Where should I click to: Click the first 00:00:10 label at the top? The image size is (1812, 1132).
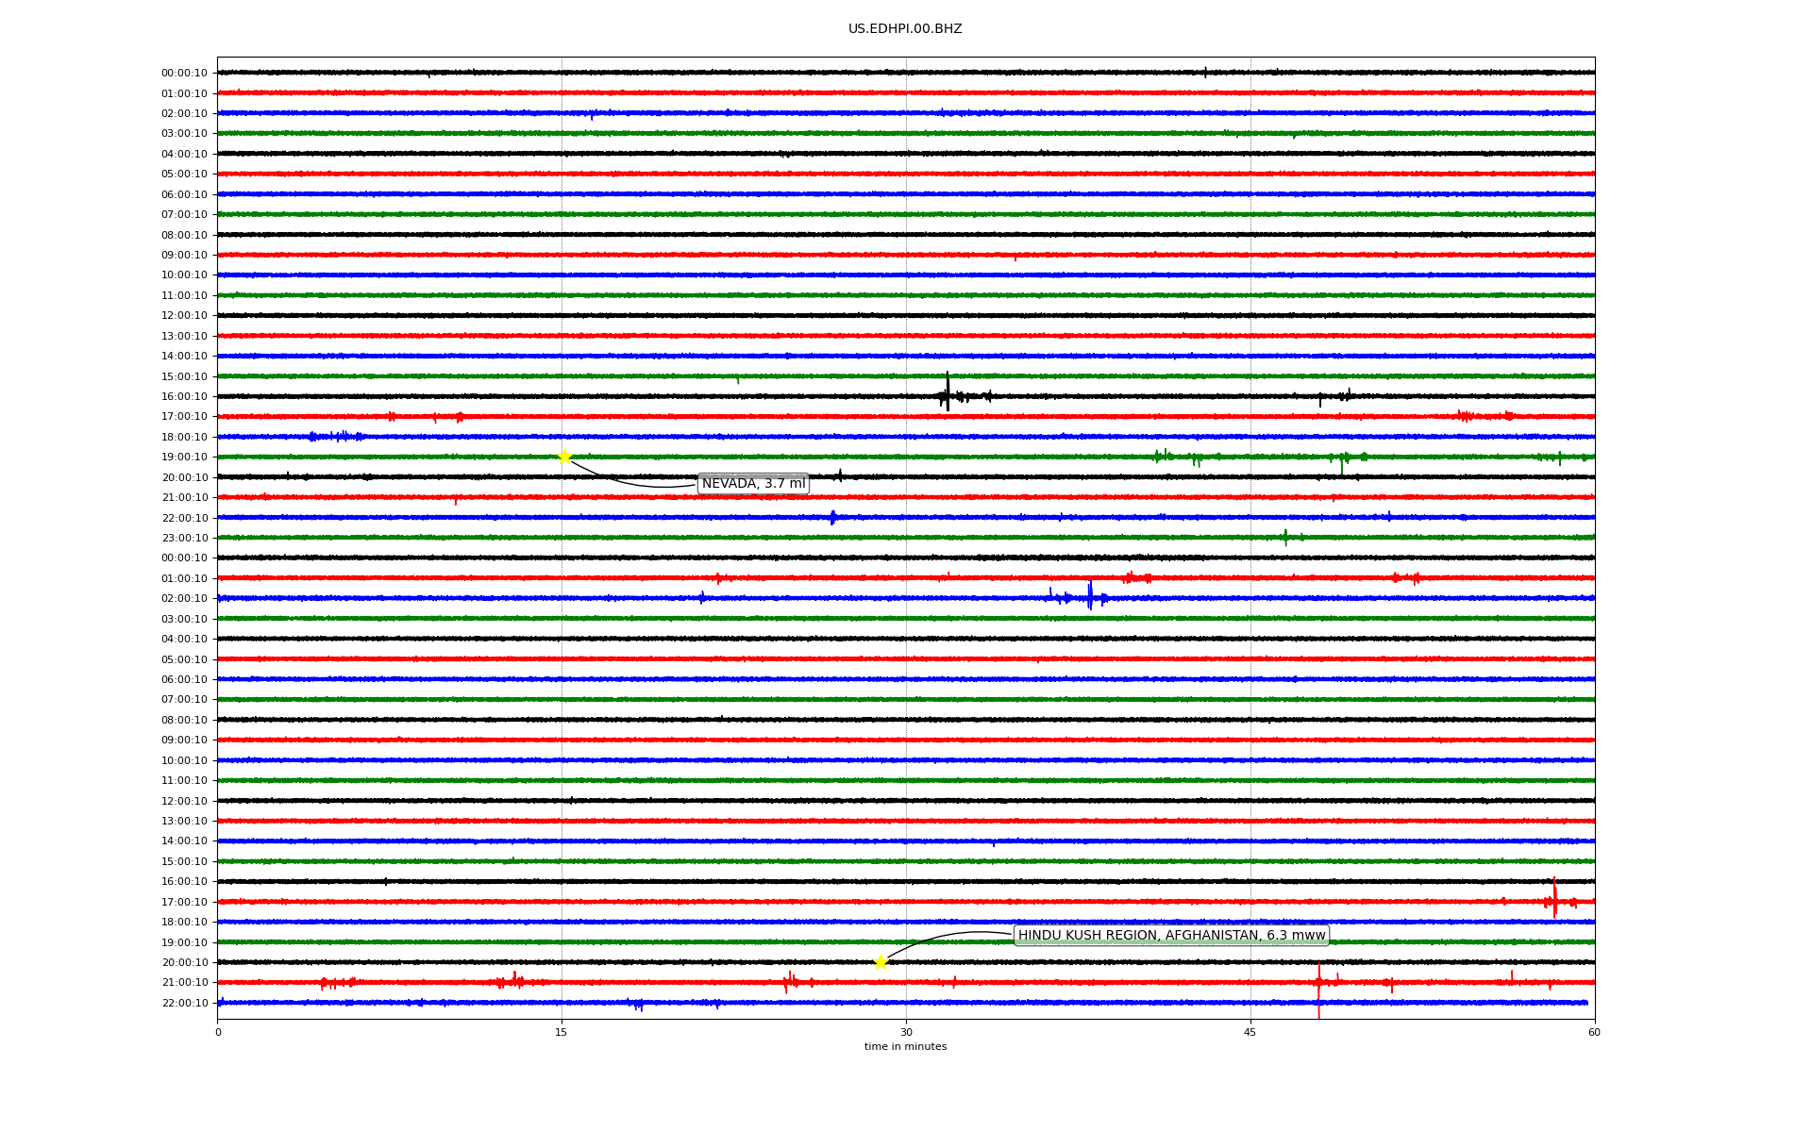[x=184, y=73]
